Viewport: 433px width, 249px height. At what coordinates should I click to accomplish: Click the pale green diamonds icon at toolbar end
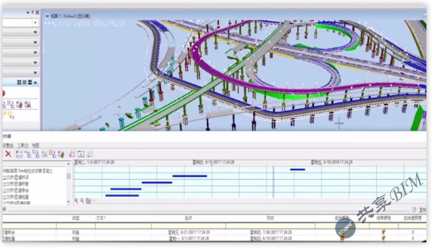coord(90,154)
